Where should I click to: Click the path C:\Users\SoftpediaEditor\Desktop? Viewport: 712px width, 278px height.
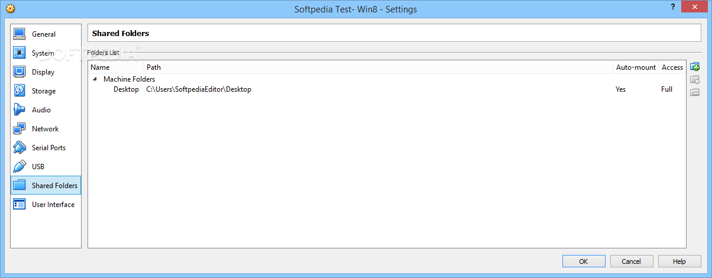pos(199,89)
